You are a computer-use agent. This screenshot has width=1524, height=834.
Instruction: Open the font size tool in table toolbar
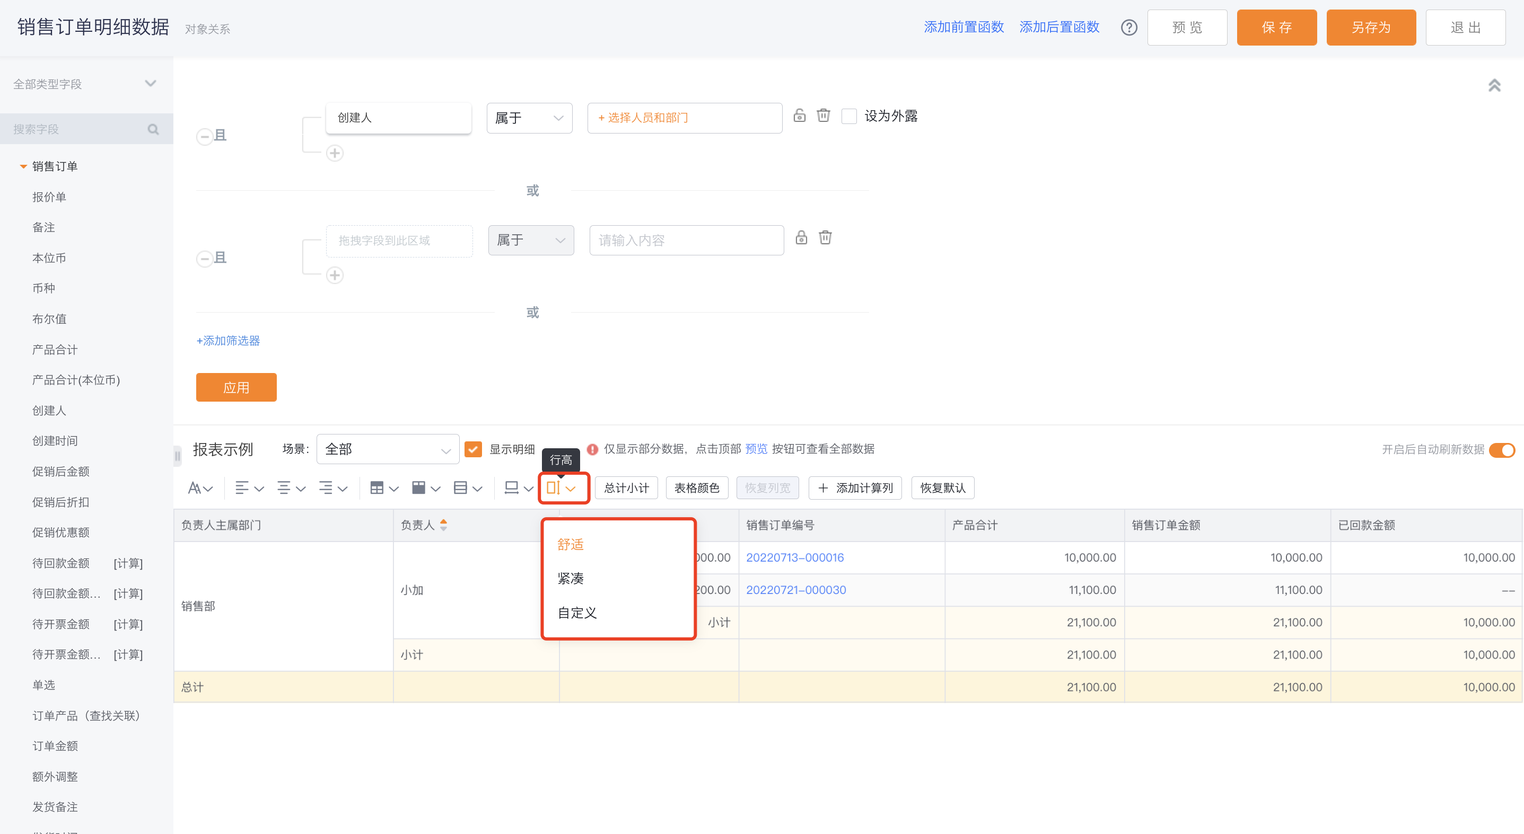(200, 488)
